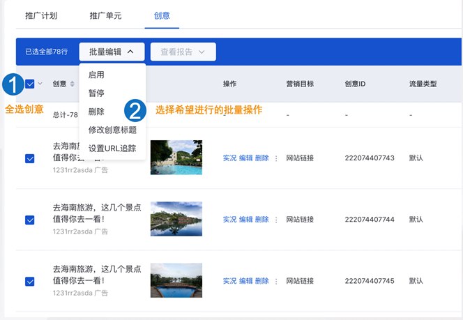Image resolution: width=463 pixels, height=320 pixels.
Task: Click 实况 link for creative 222074407743
Action: tap(229, 158)
